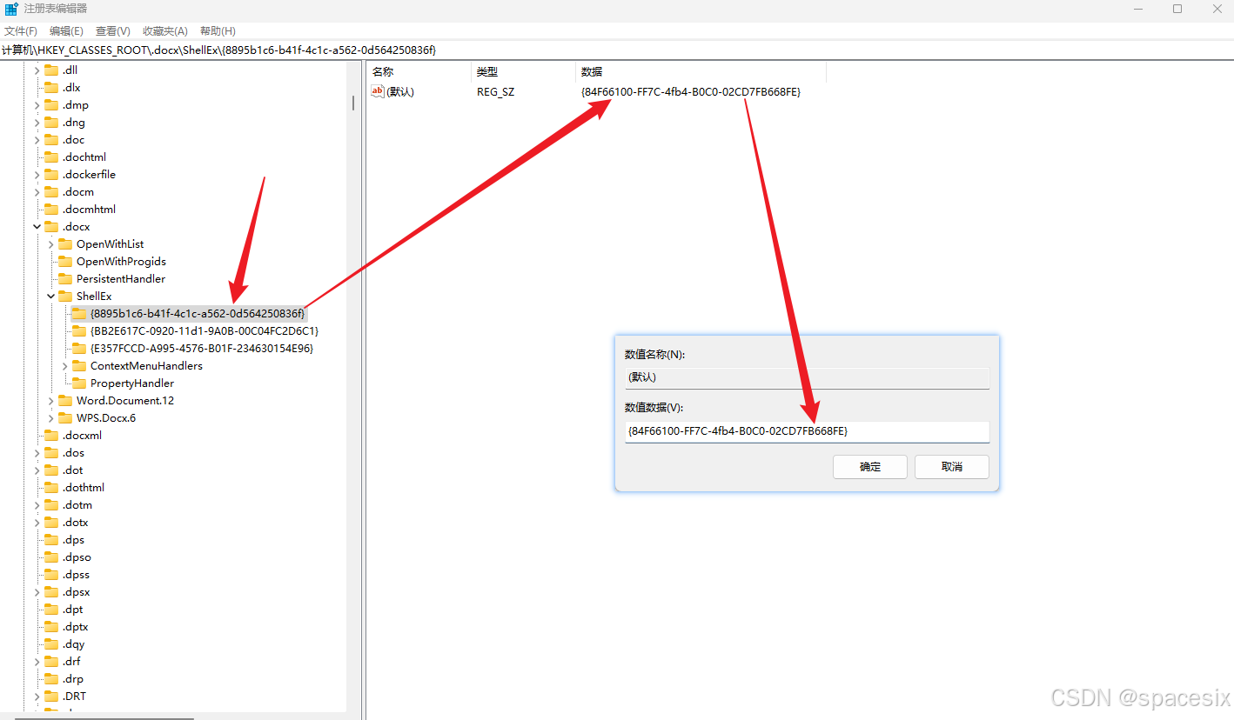This screenshot has width=1234, height=720.
Task: Click the folder icon of .drp
Action: pos(51,679)
